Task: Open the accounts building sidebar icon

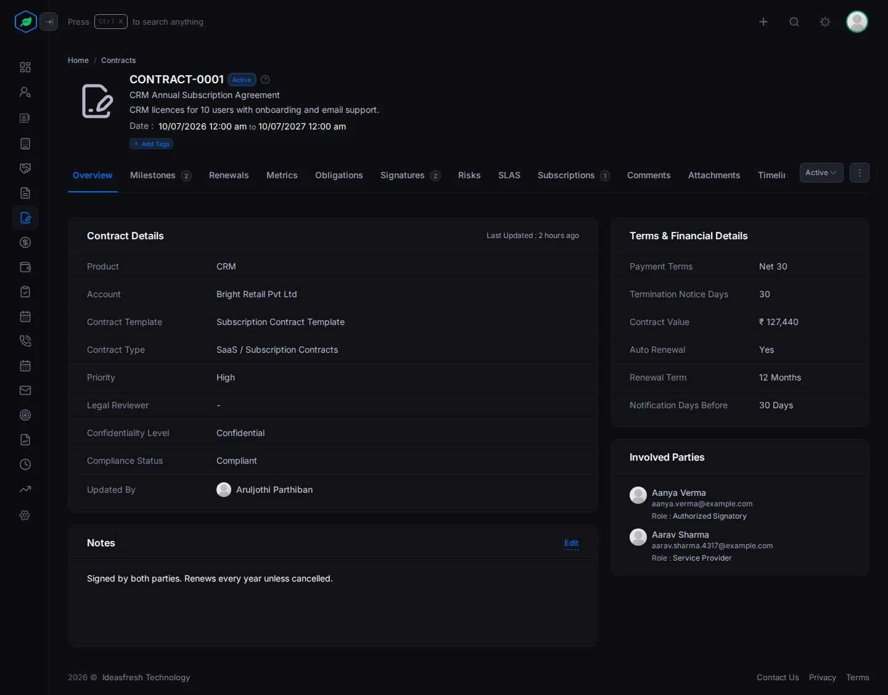Action: [25, 144]
